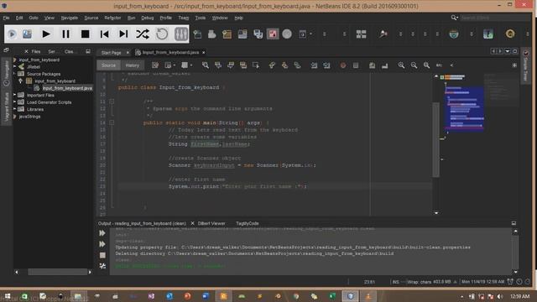Open the DiBert Viewer output tab
This screenshot has height=302, width=537.
coord(211,223)
